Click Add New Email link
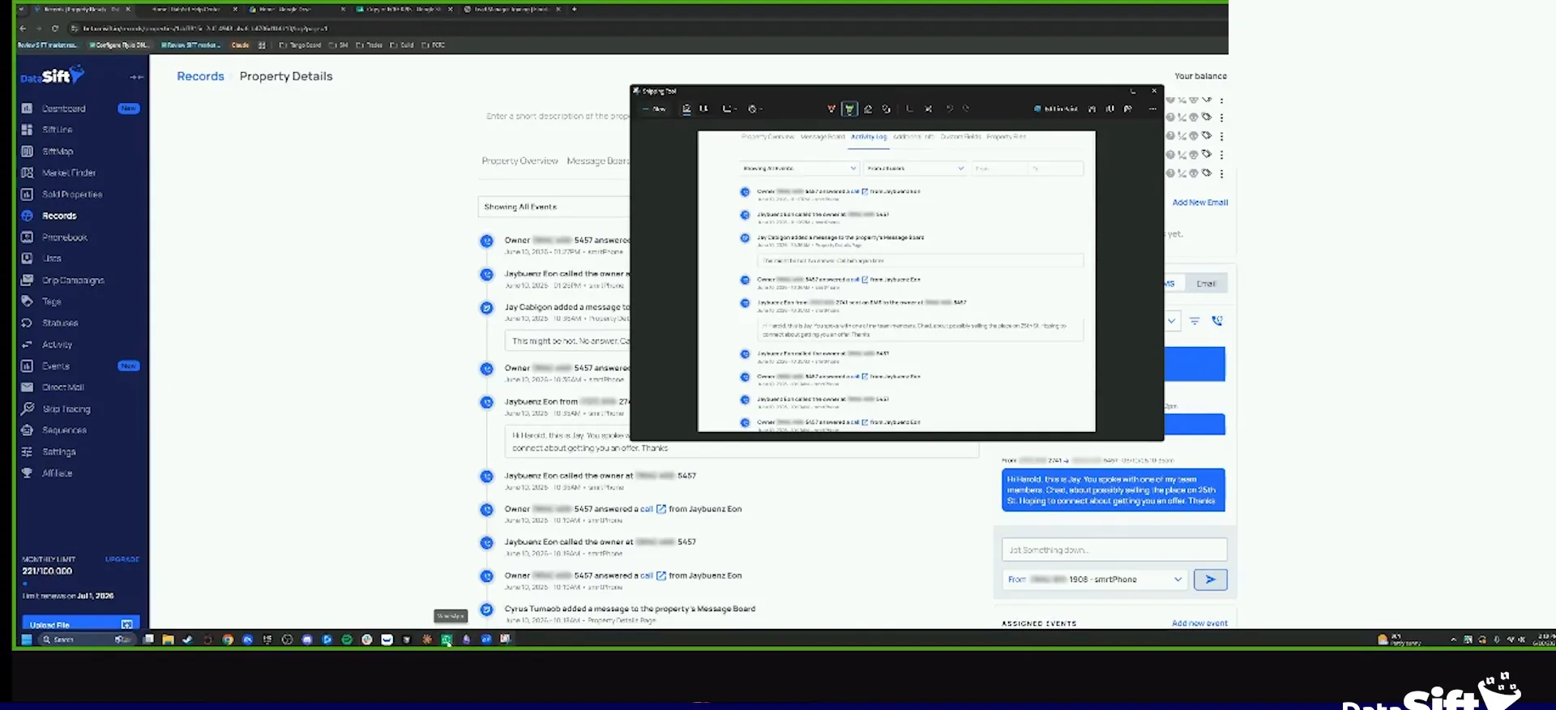Viewport: 1556px width, 710px height. click(x=1199, y=203)
